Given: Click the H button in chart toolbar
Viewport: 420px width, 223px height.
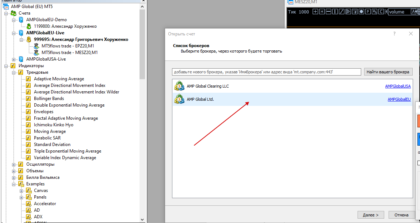Looking at the screenshot, I should point(322,12).
